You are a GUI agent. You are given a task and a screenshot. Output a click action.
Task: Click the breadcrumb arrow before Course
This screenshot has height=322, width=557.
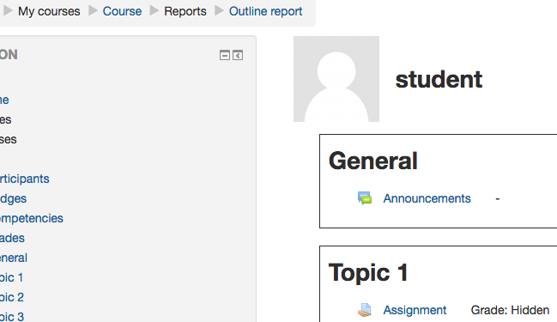click(93, 10)
